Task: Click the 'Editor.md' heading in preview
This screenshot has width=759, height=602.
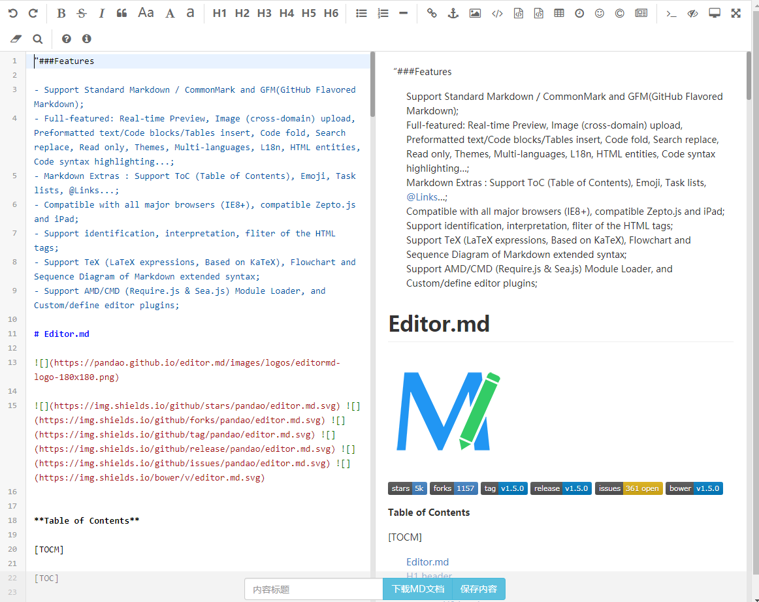Action: tap(438, 324)
